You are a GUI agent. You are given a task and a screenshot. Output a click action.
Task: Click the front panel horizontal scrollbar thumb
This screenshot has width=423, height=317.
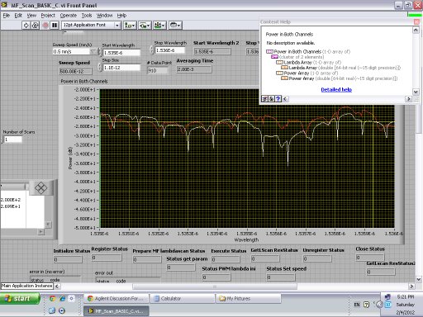(x=215, y=286)
